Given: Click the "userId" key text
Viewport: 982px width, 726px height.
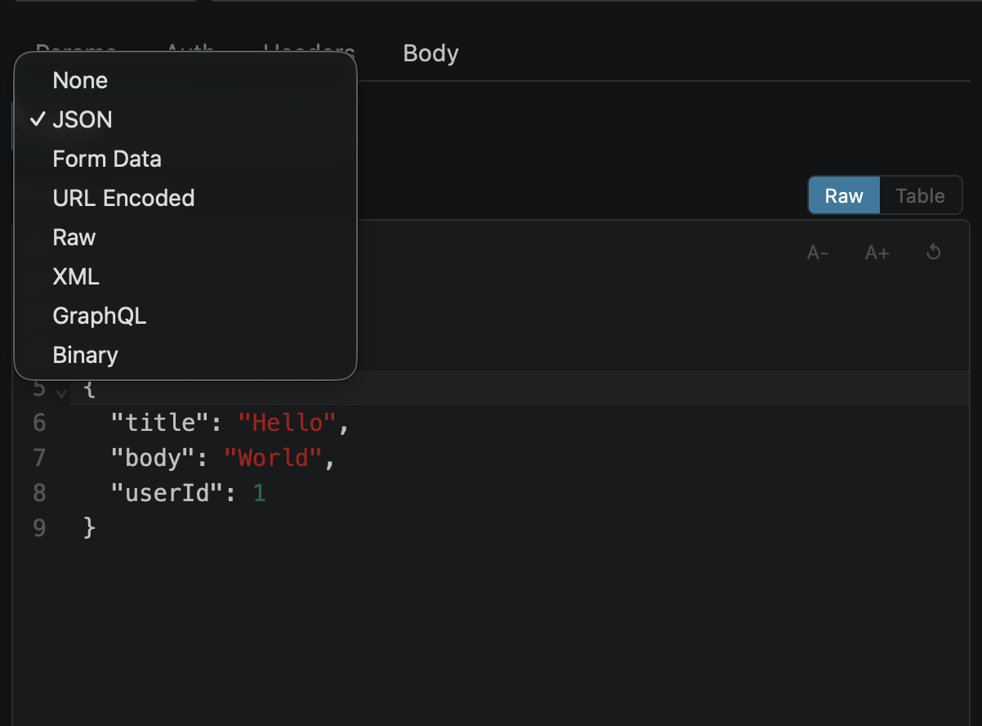Looking at the screenshot, I should click(x=167, y=493).
